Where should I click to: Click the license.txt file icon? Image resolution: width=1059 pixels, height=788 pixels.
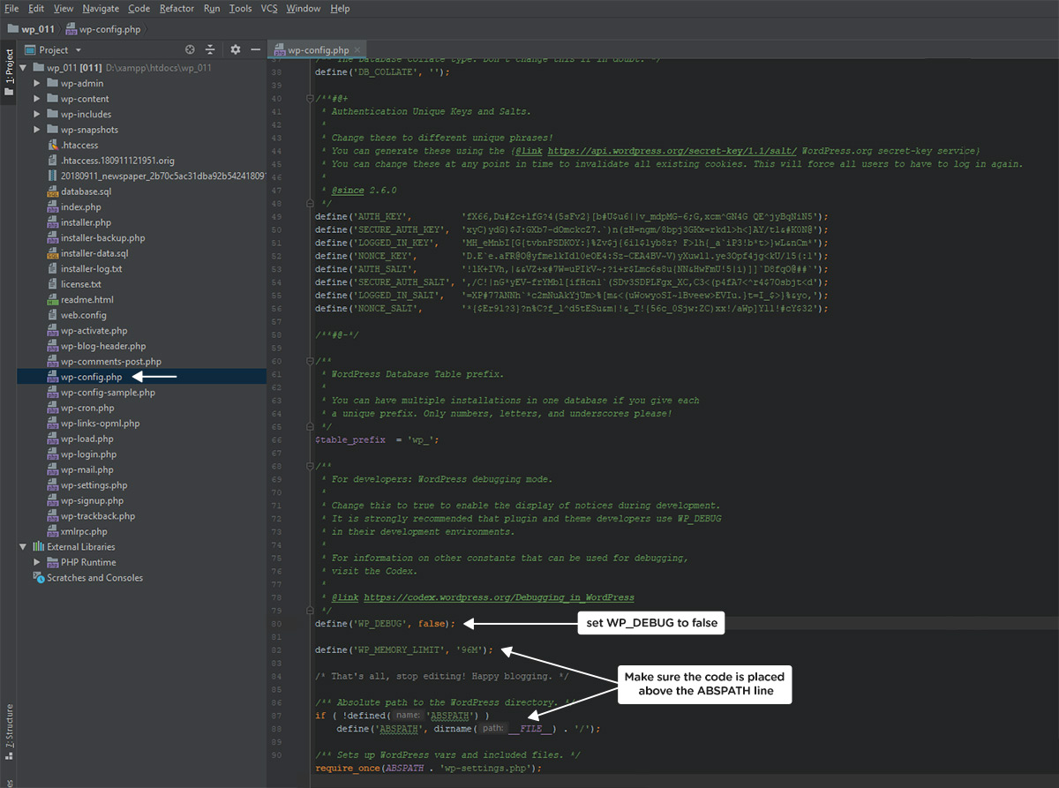coord(52,284)
